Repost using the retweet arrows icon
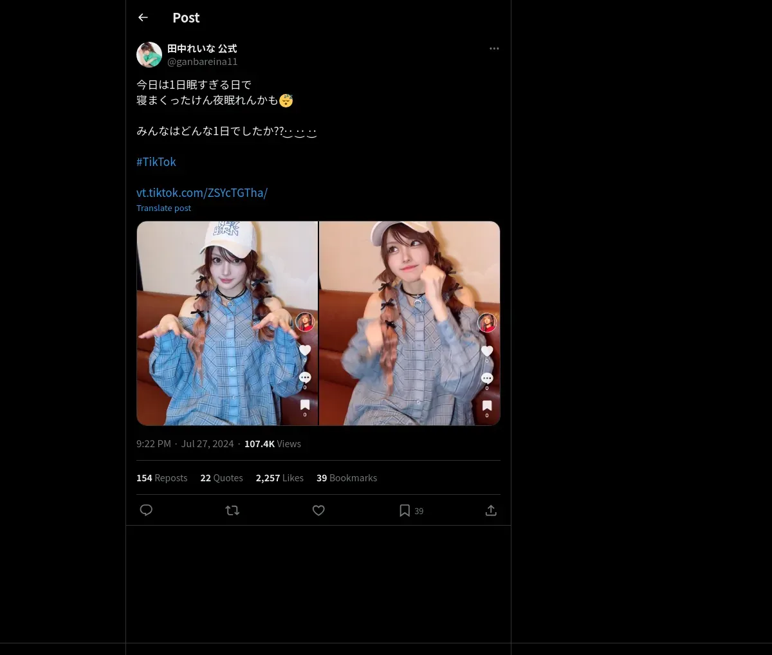772x655 pixels. coord(232,510)
